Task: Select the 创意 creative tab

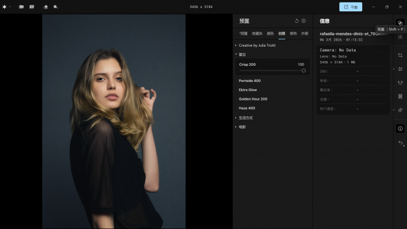Action: pyautogui.click(x=282, y=33)
